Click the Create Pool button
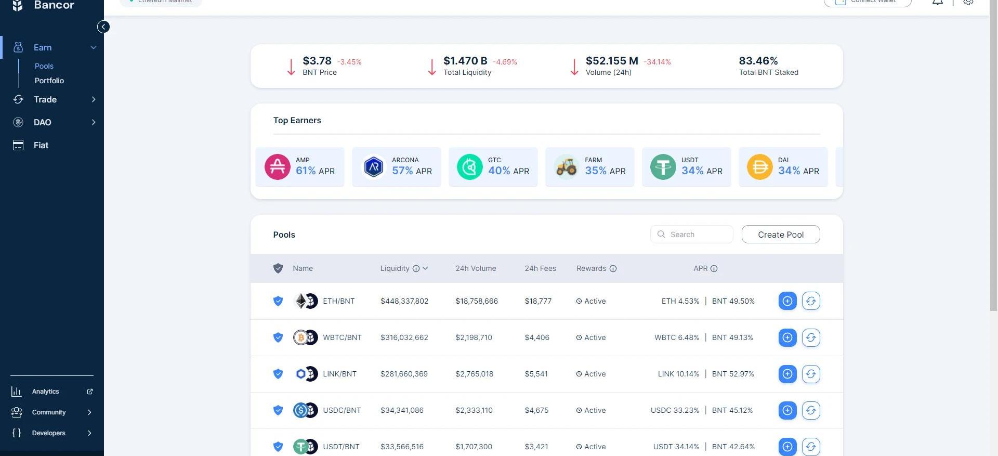Screen dimensions: 998x456 point(781,234)
